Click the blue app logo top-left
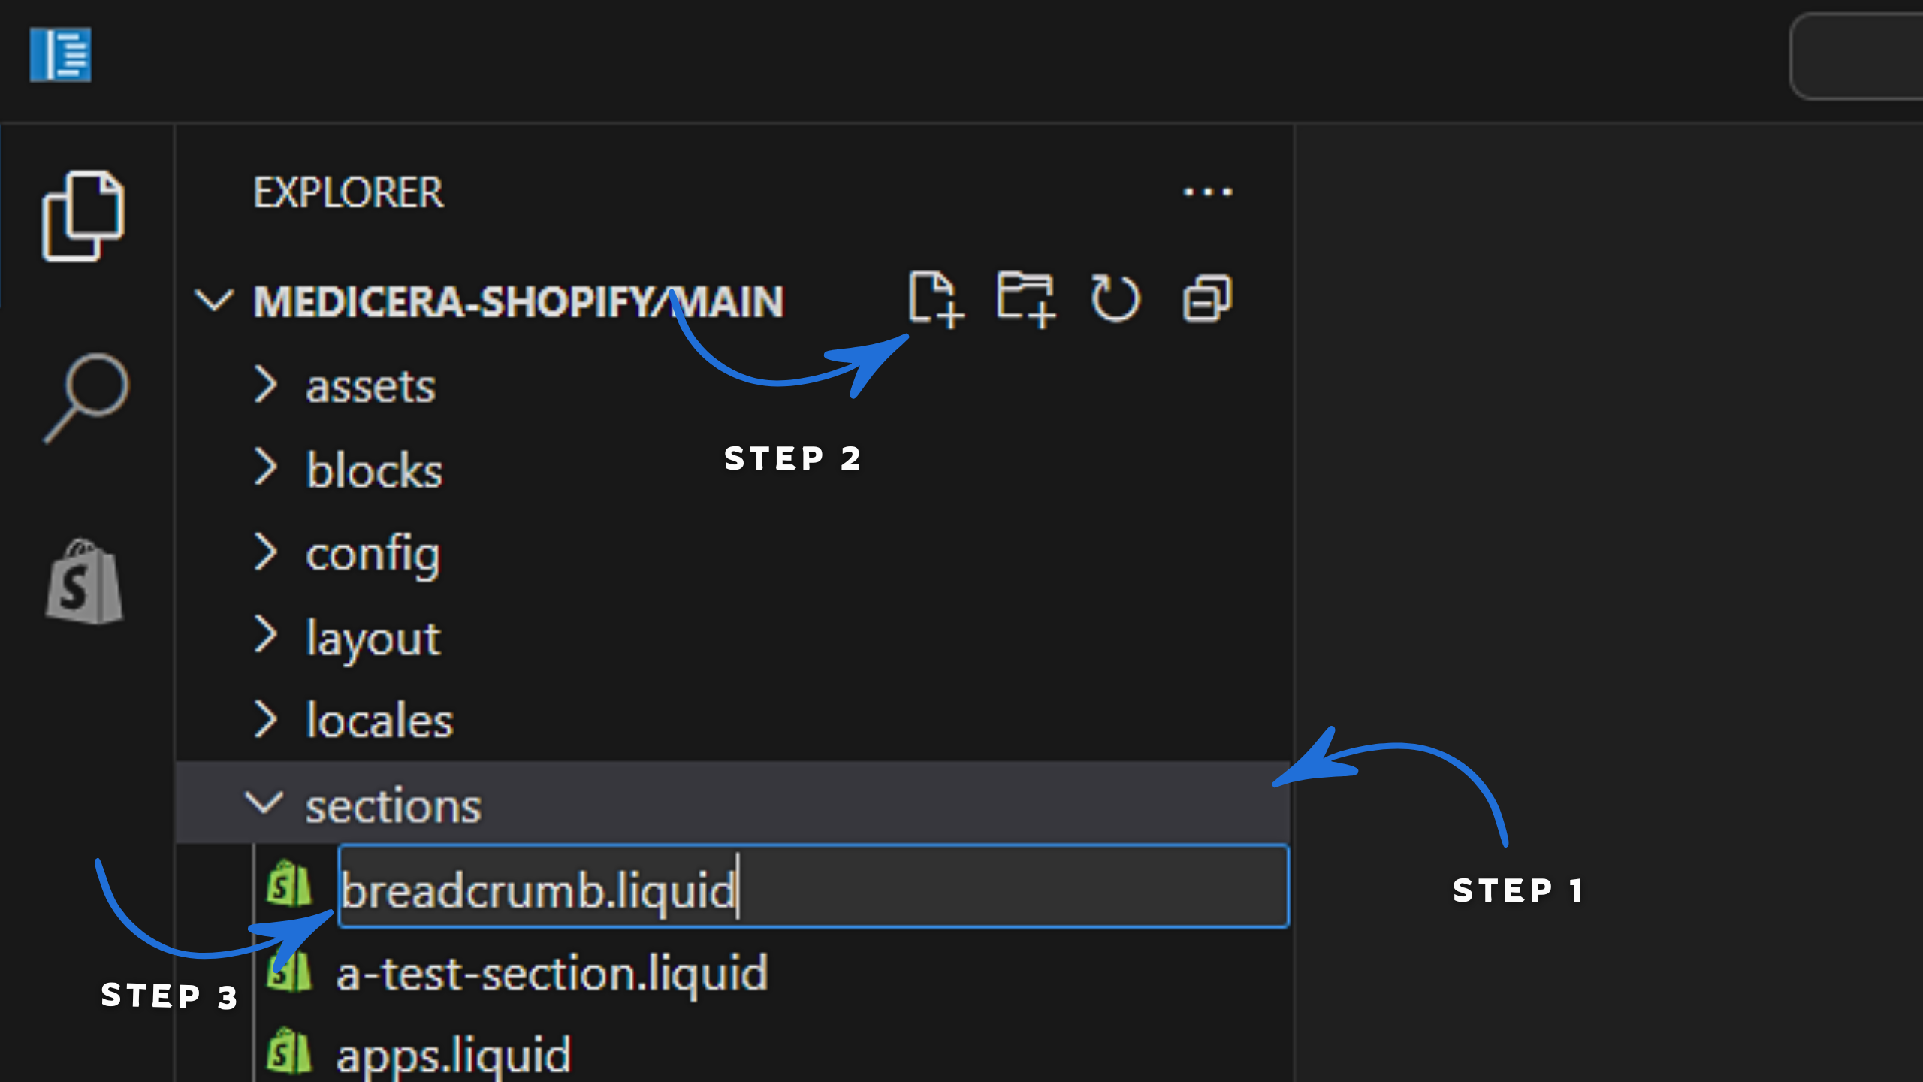 click(61, 55)
